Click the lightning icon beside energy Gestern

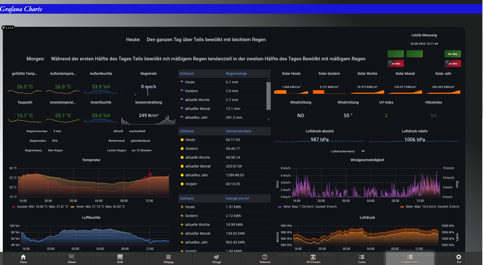tap(182, 216)
